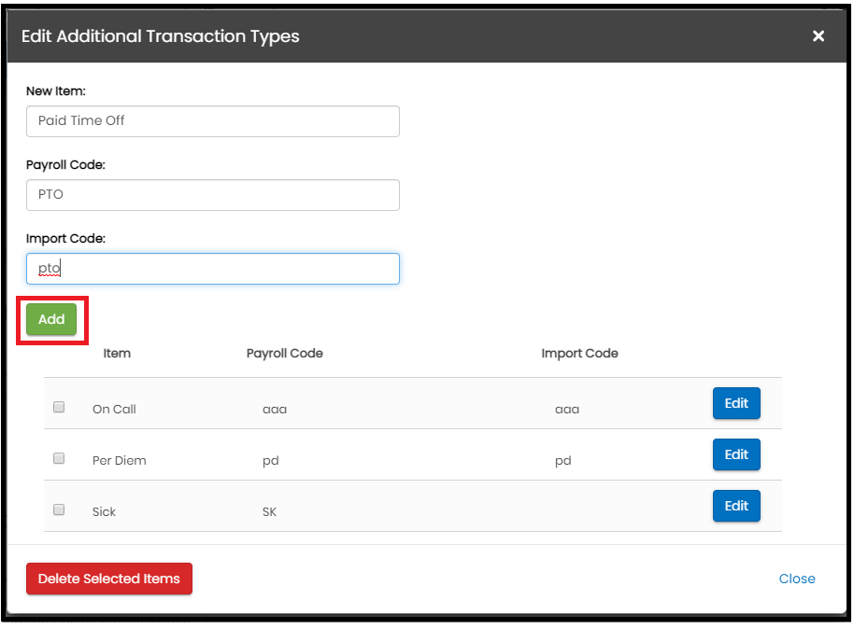Edit the On Call item
The width and height of the screenshot is (854, 628).
tap(736, 403)
